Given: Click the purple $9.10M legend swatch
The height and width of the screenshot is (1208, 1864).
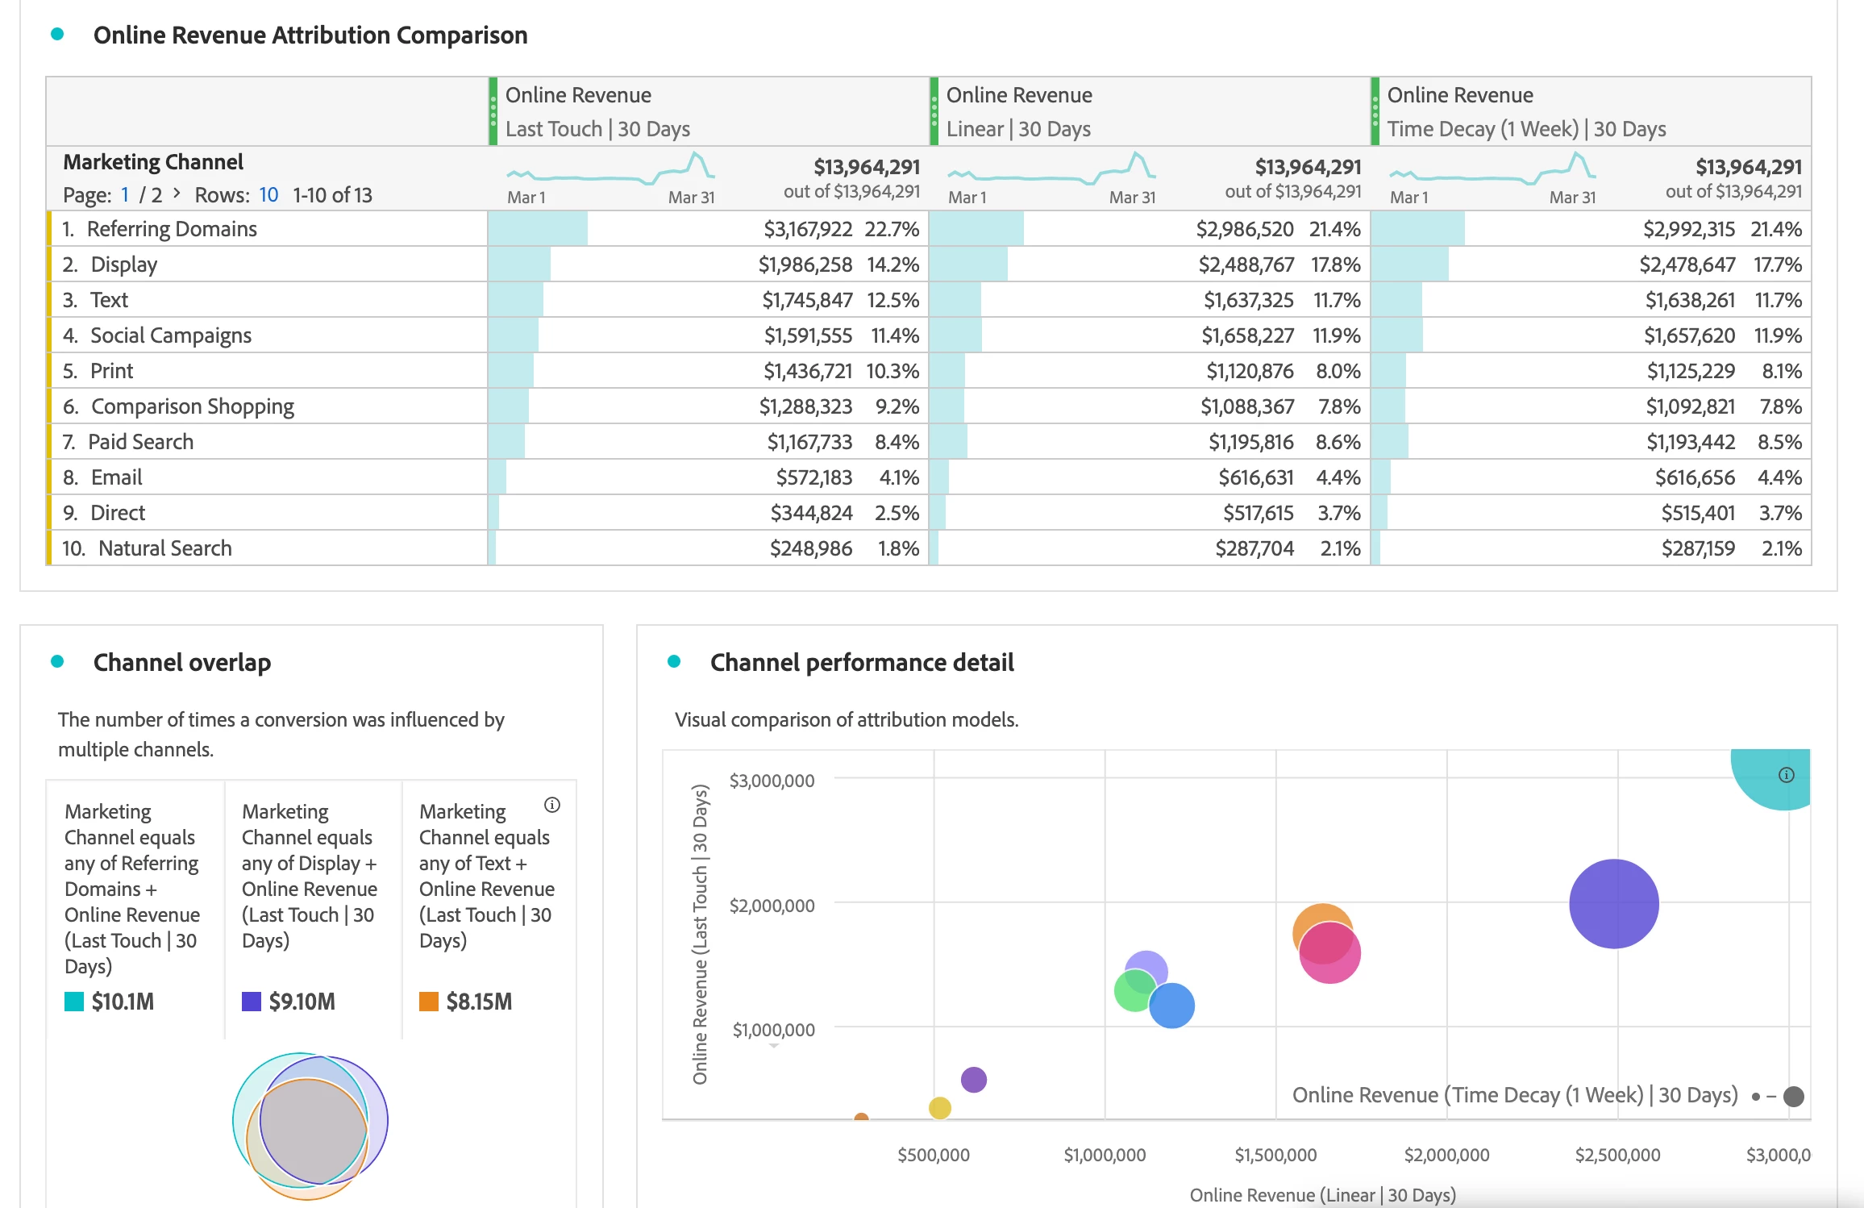Looking at the screenshot, I should (x=252, y=1002).
